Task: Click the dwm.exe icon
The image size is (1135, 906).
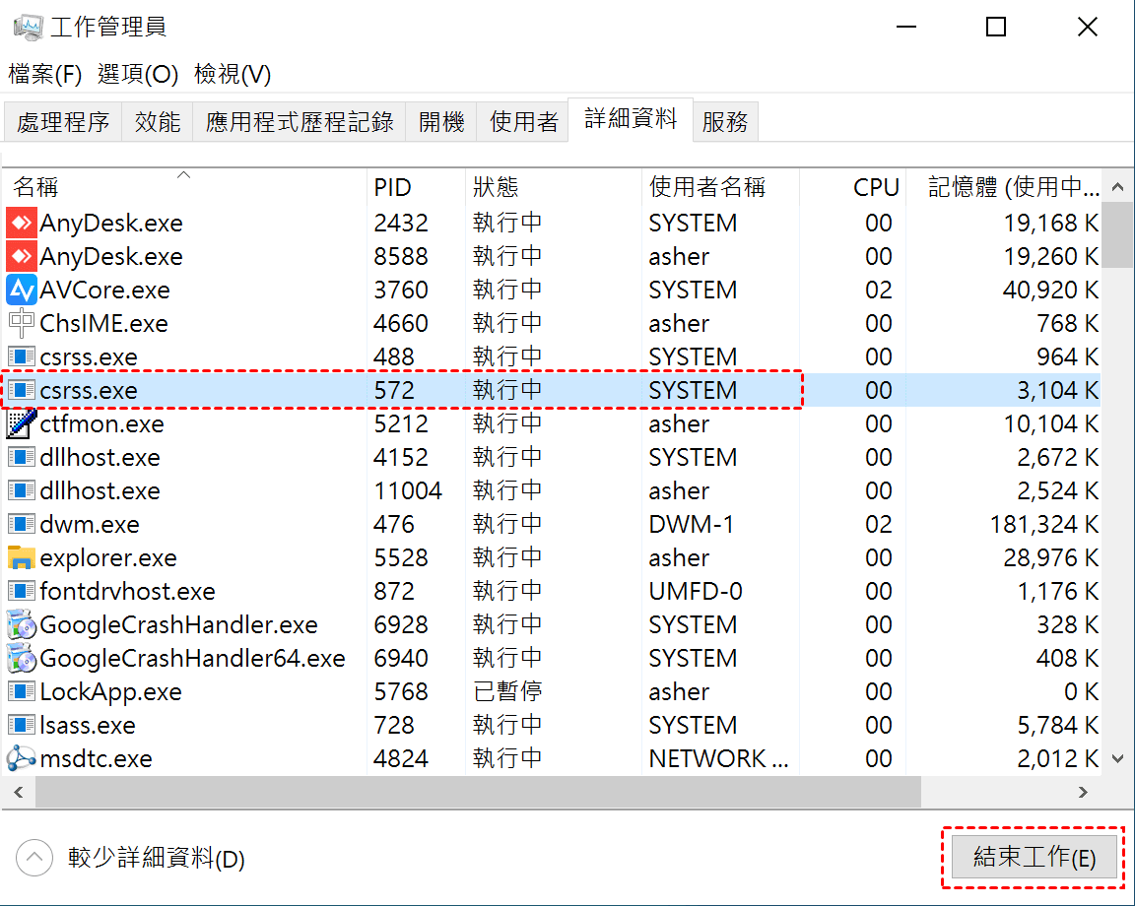Action: [21, 524]
